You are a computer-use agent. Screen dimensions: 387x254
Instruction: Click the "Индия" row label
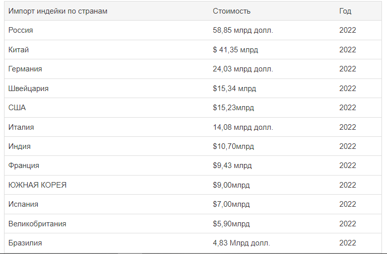(20, 146)
